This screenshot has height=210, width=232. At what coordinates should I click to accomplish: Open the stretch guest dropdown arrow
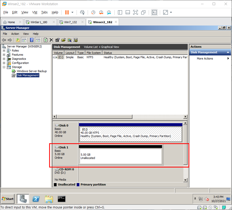tap(171, 12)
